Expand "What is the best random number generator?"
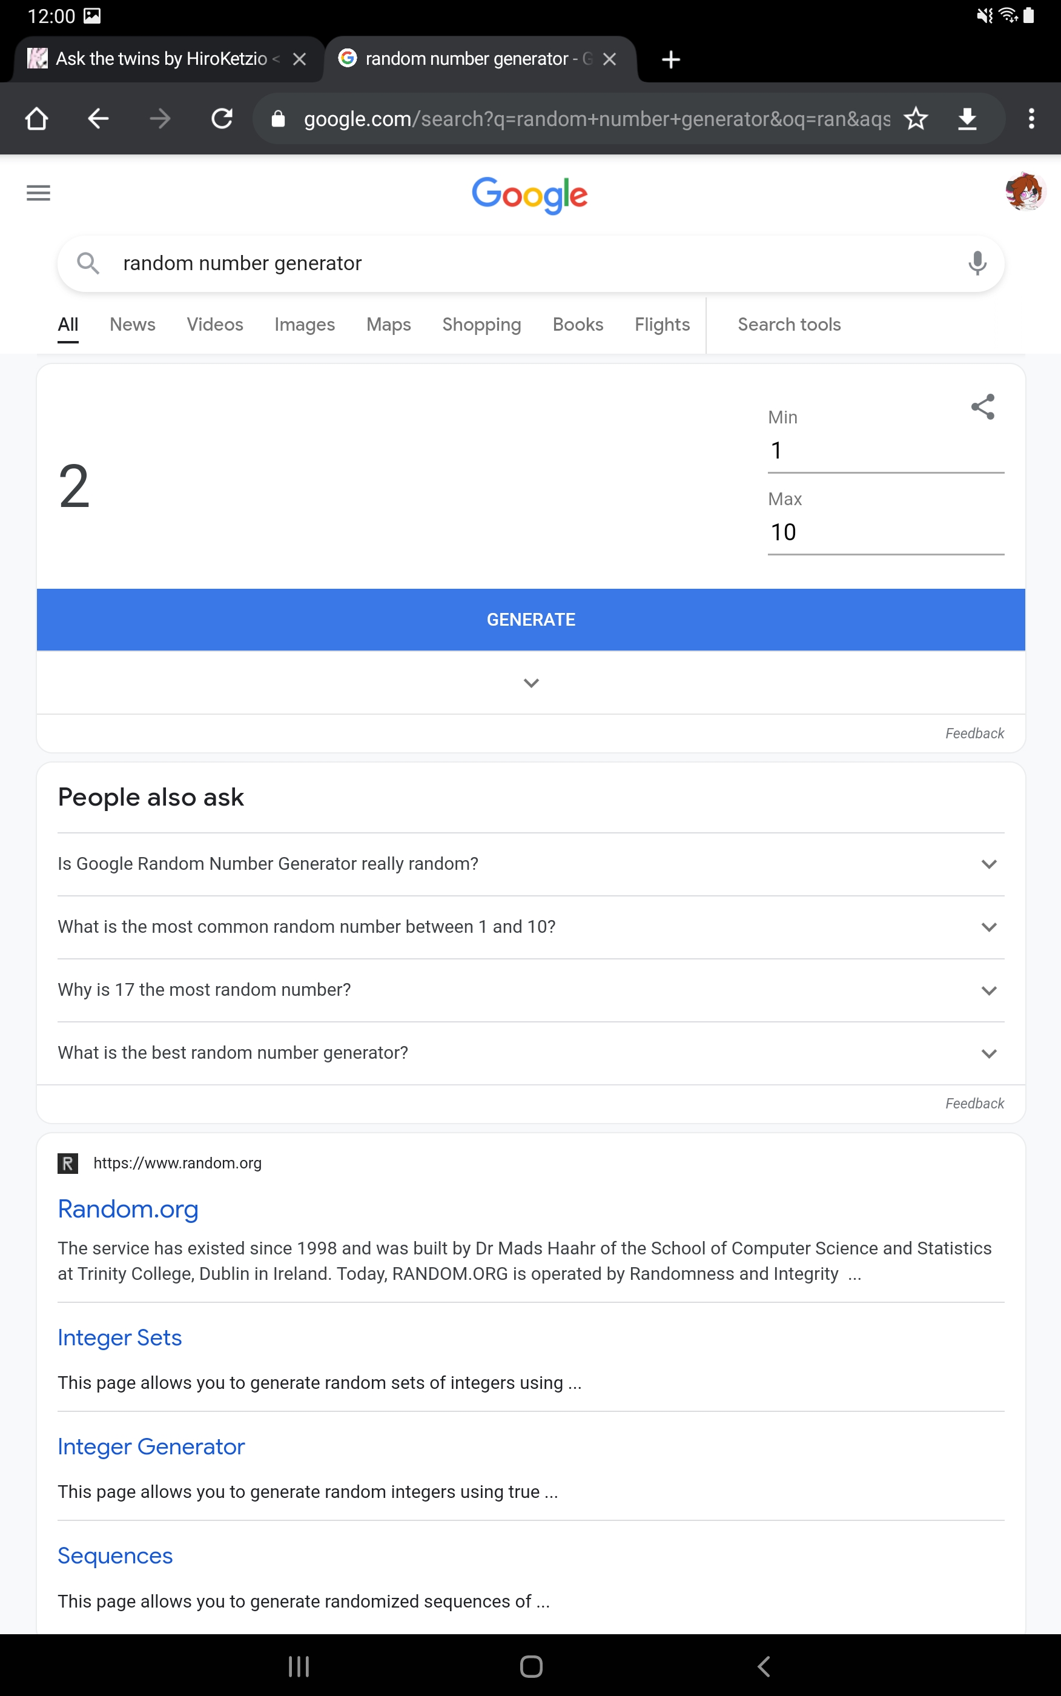This screenshot has height=1696, width=1061. coord(989,1053)
